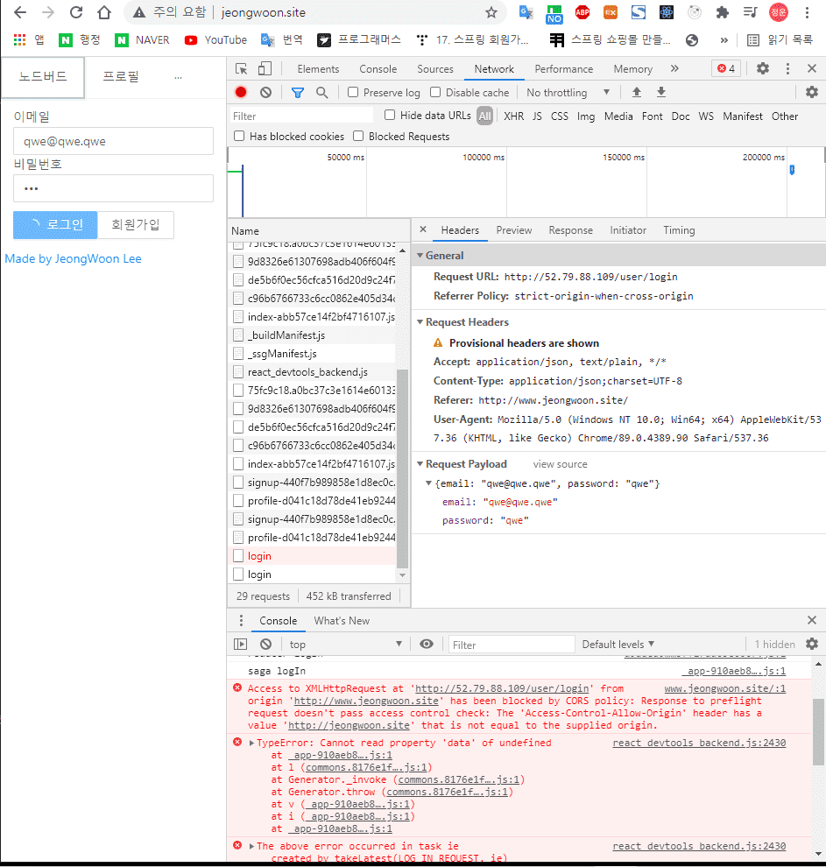This screenshot has width=826, height=867.
Task: Show console sidebar icon
Action: coord(241,645)
